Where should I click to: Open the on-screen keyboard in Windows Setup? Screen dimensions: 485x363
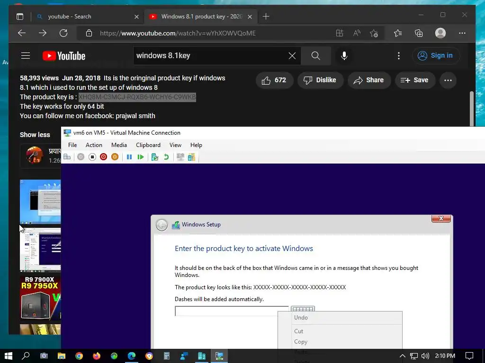[303, 309]
